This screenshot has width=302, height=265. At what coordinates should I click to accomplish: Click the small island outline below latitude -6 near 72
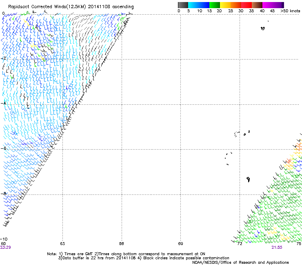[248, 179]
